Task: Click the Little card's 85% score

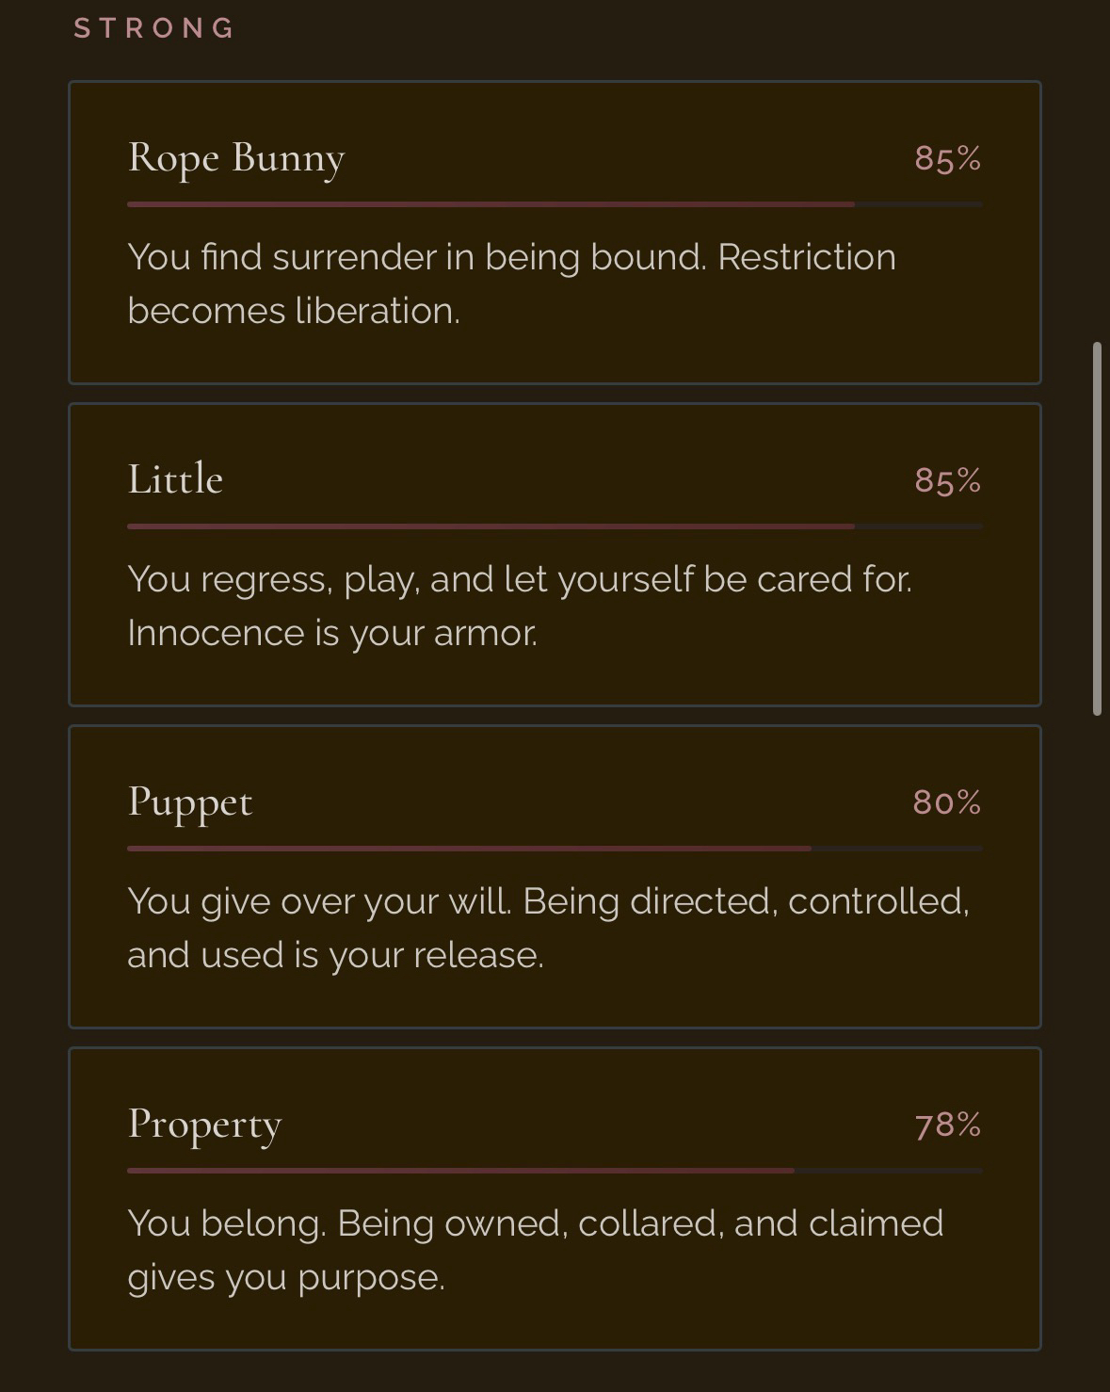Action: [x=947, y=480]
